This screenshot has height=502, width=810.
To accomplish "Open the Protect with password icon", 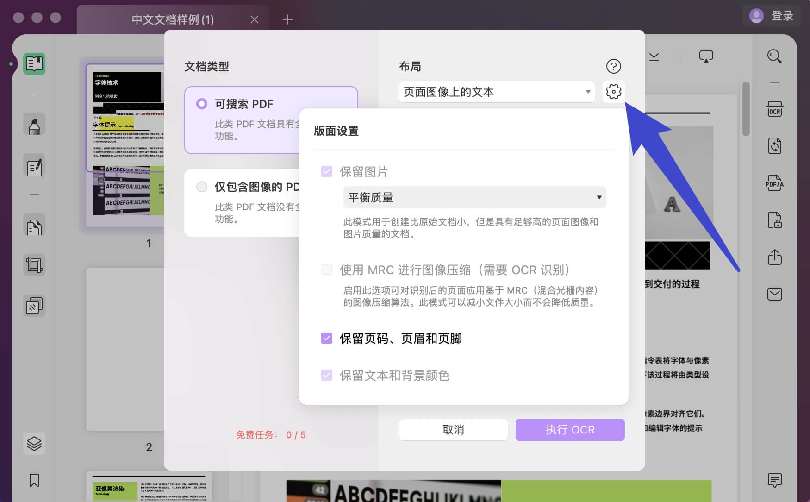I will pos(774,220).
